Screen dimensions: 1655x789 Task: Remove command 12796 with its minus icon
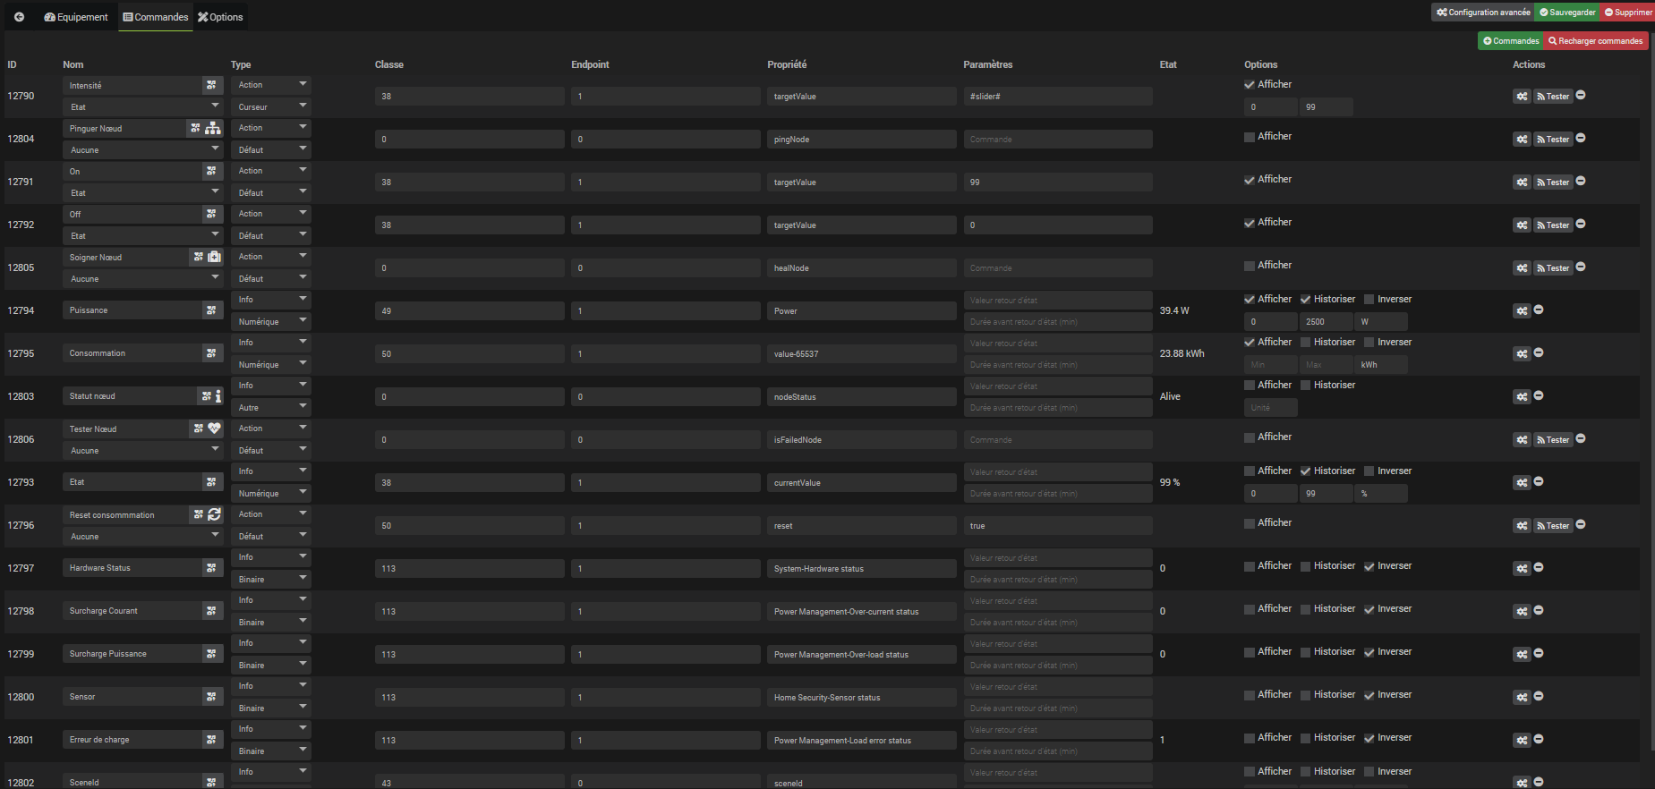(x=1581, y=524)
